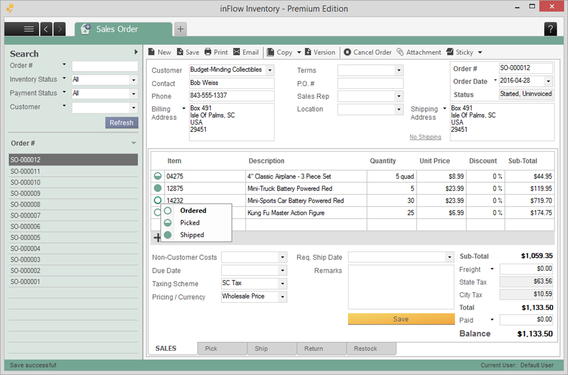This screenshot has width=568, height=375.
Task: Click the Phone field
Action: point(231,96)
